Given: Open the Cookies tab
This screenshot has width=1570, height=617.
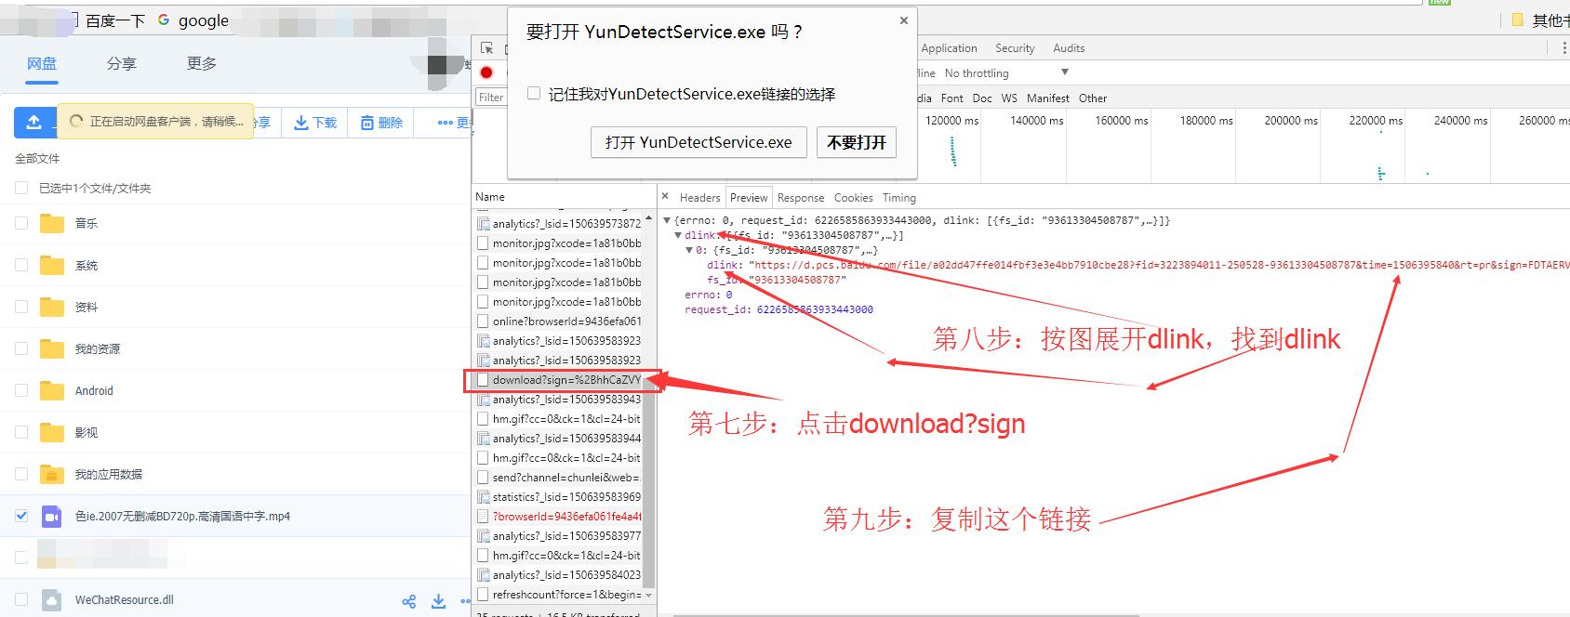Looking at the screenshot, I should [853, 197].
